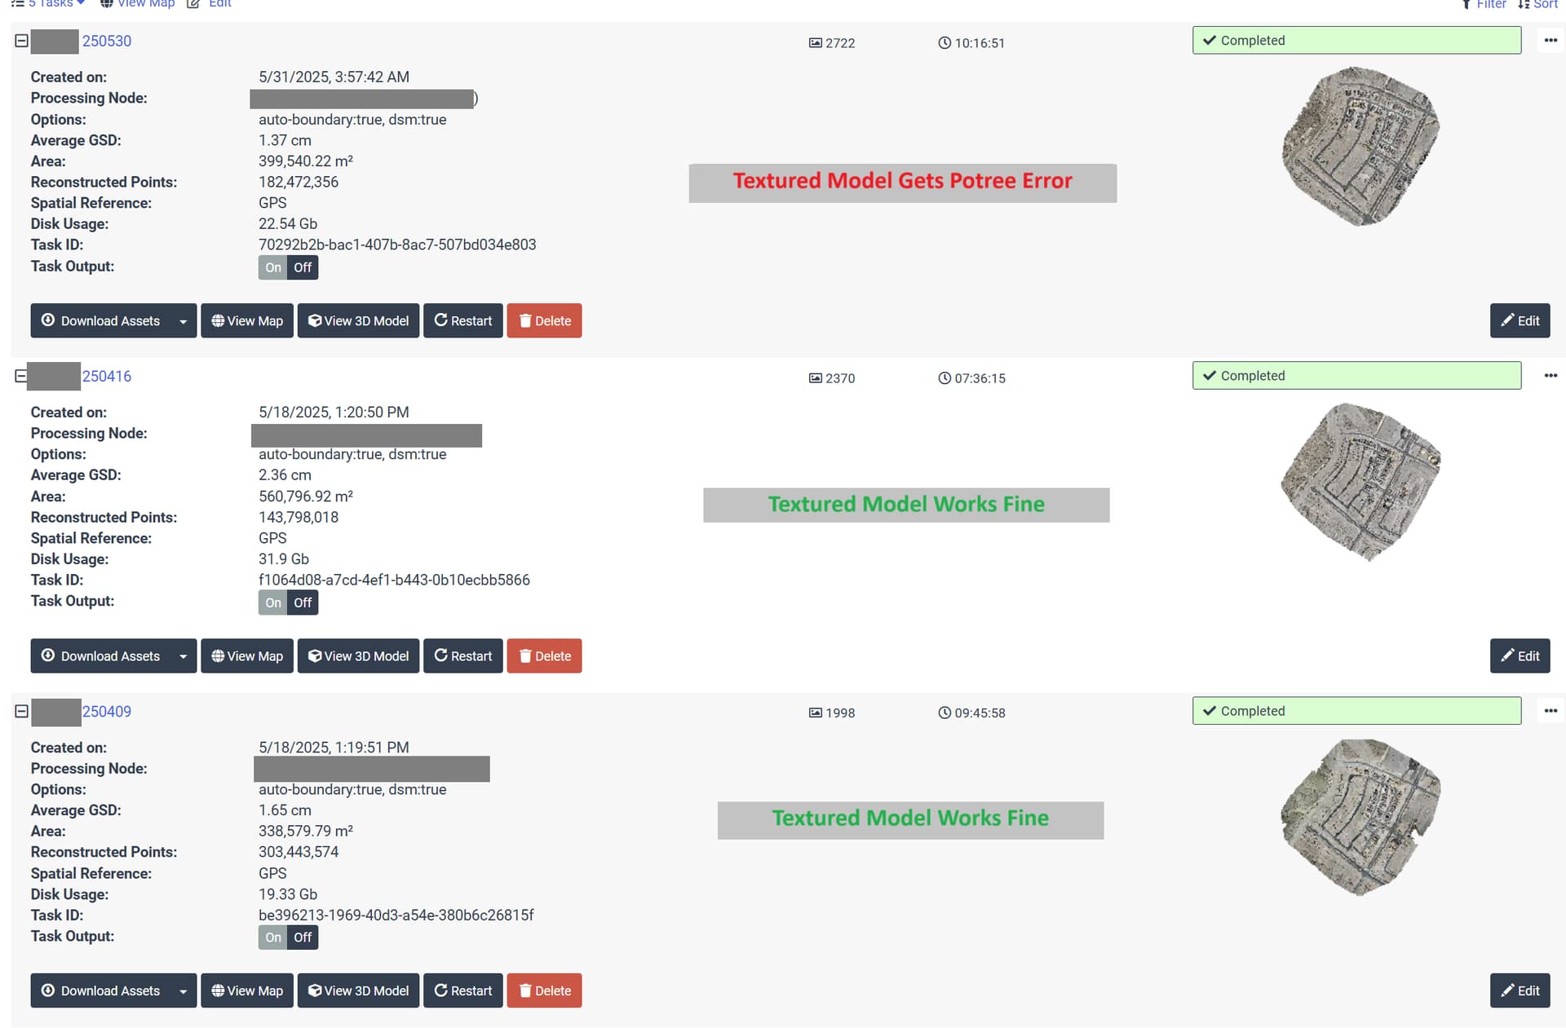1566x1028 pixels.
Task: Turn Off Task Output for task 250530
Action: point(302,267)
